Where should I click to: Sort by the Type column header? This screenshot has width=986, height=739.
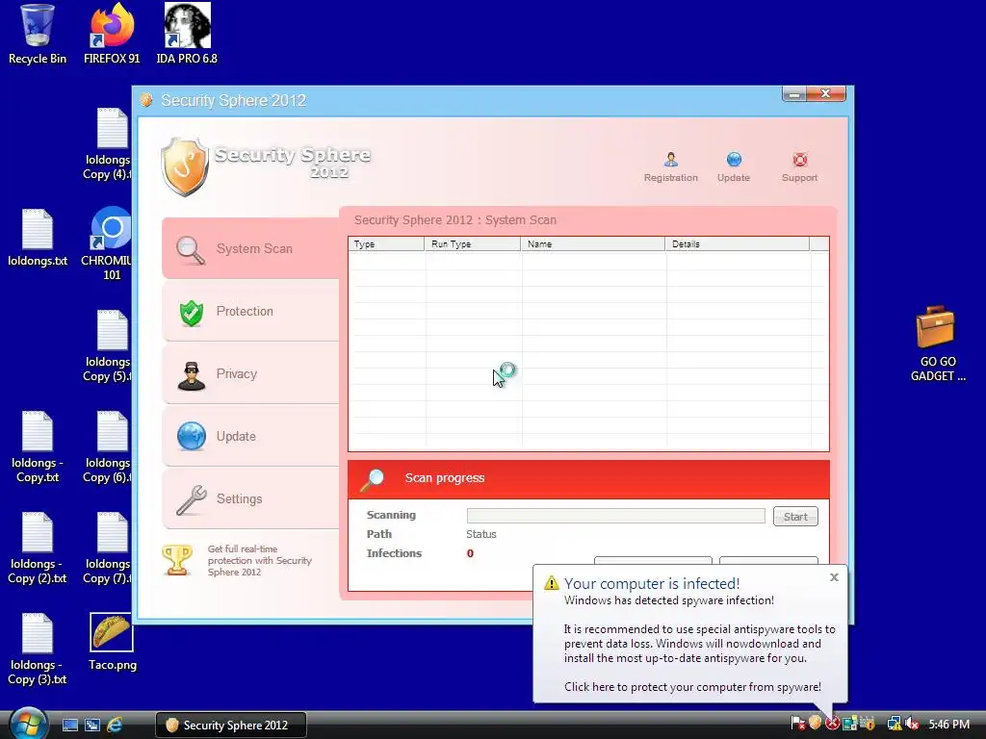click(x=386, y=243)
